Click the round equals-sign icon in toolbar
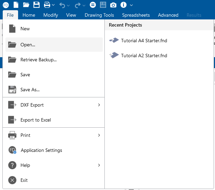 [92, 5]
